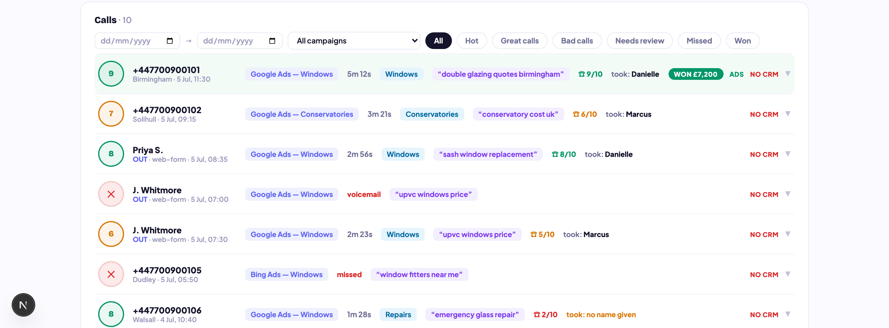This screenshot has width=889, height=328.
Task: Click keyword "window fitters near me"
Action: (419, 274)
